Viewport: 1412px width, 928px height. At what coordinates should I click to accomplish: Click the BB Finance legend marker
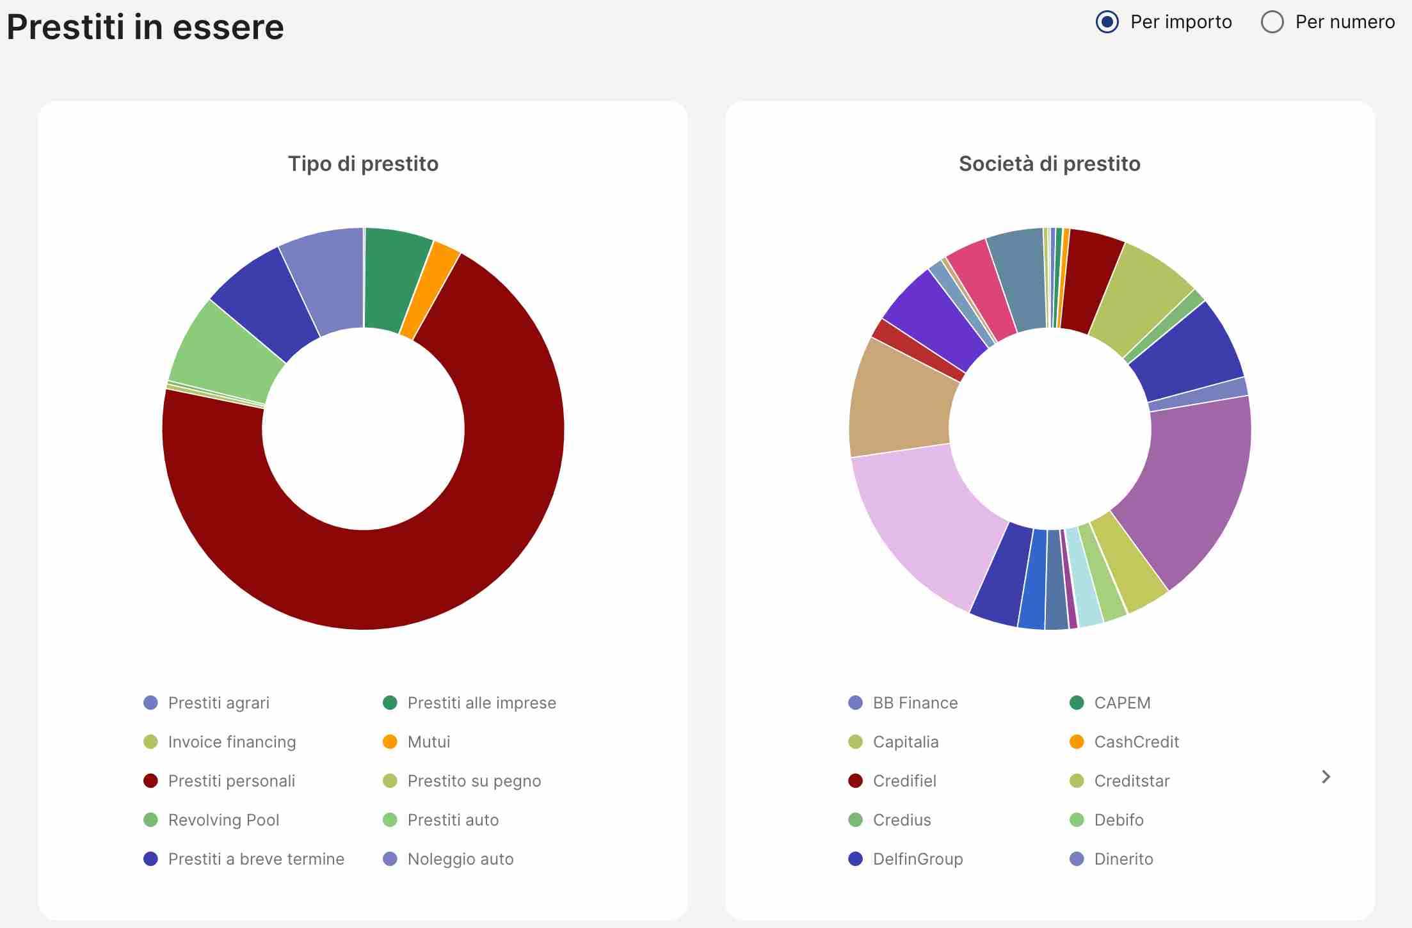click(855, 703)
